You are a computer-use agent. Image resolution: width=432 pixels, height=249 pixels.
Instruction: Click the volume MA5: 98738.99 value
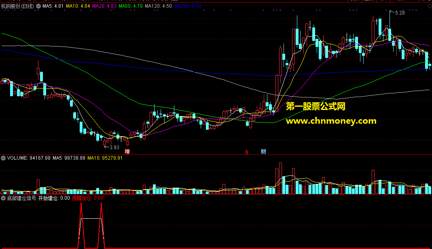[69, 158]
